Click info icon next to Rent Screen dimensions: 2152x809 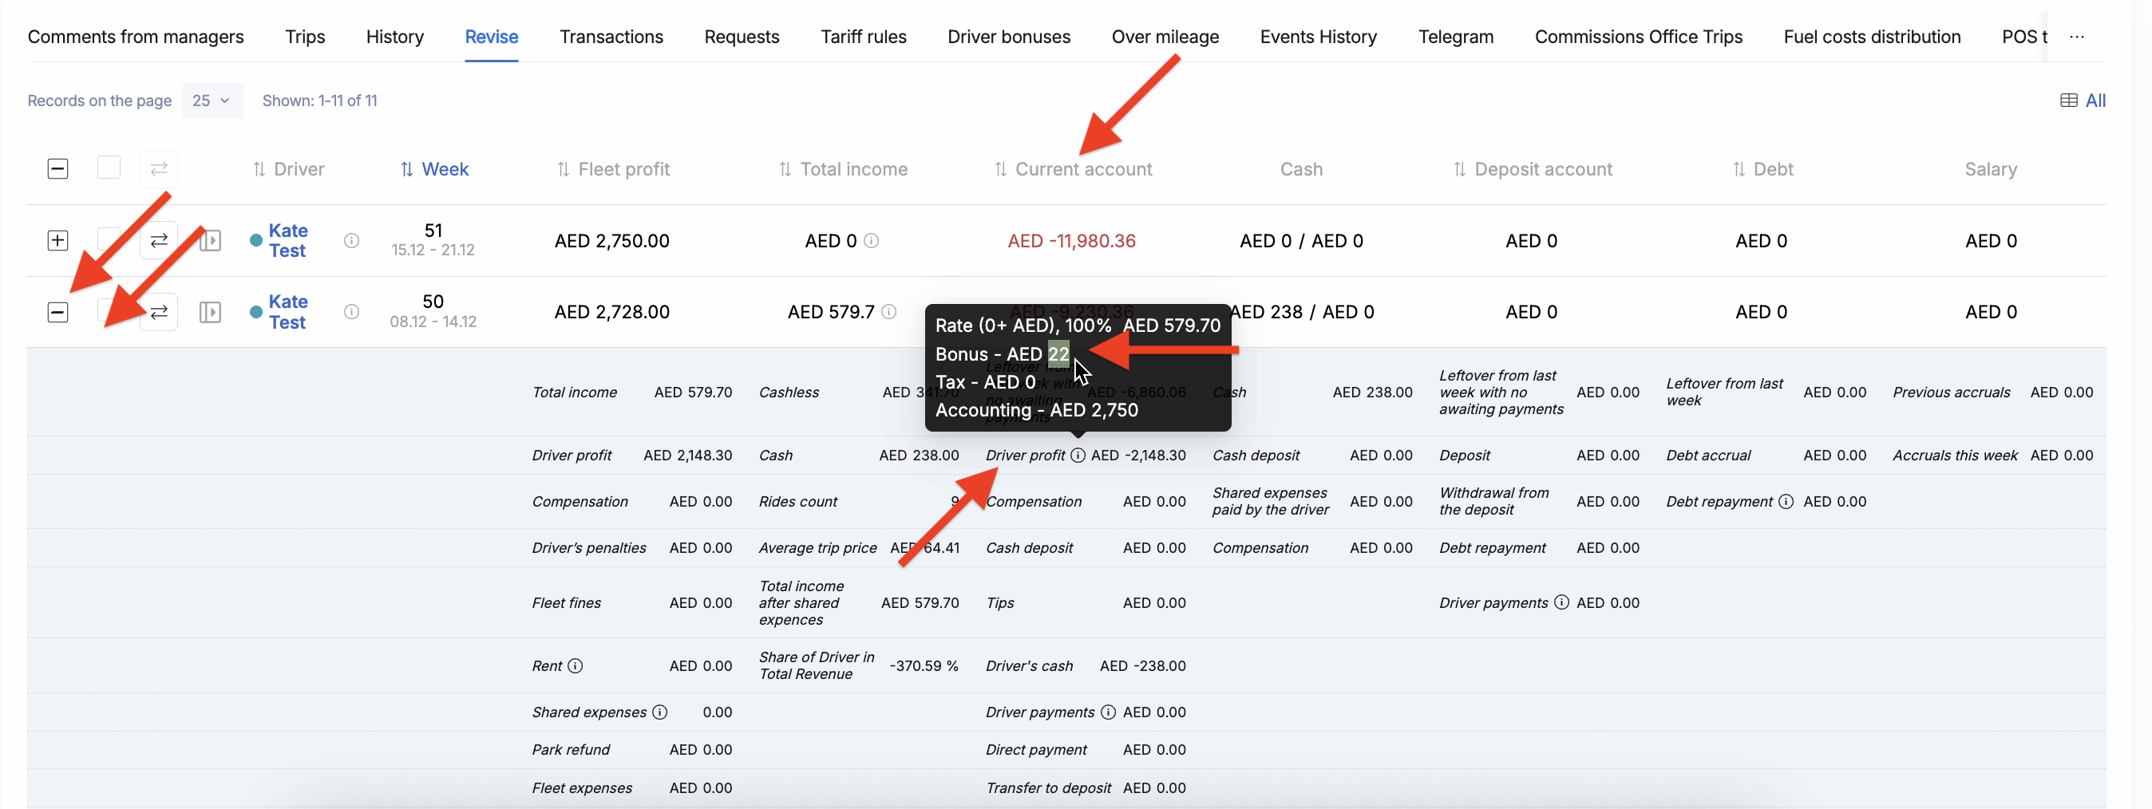[x=576, y=666]
